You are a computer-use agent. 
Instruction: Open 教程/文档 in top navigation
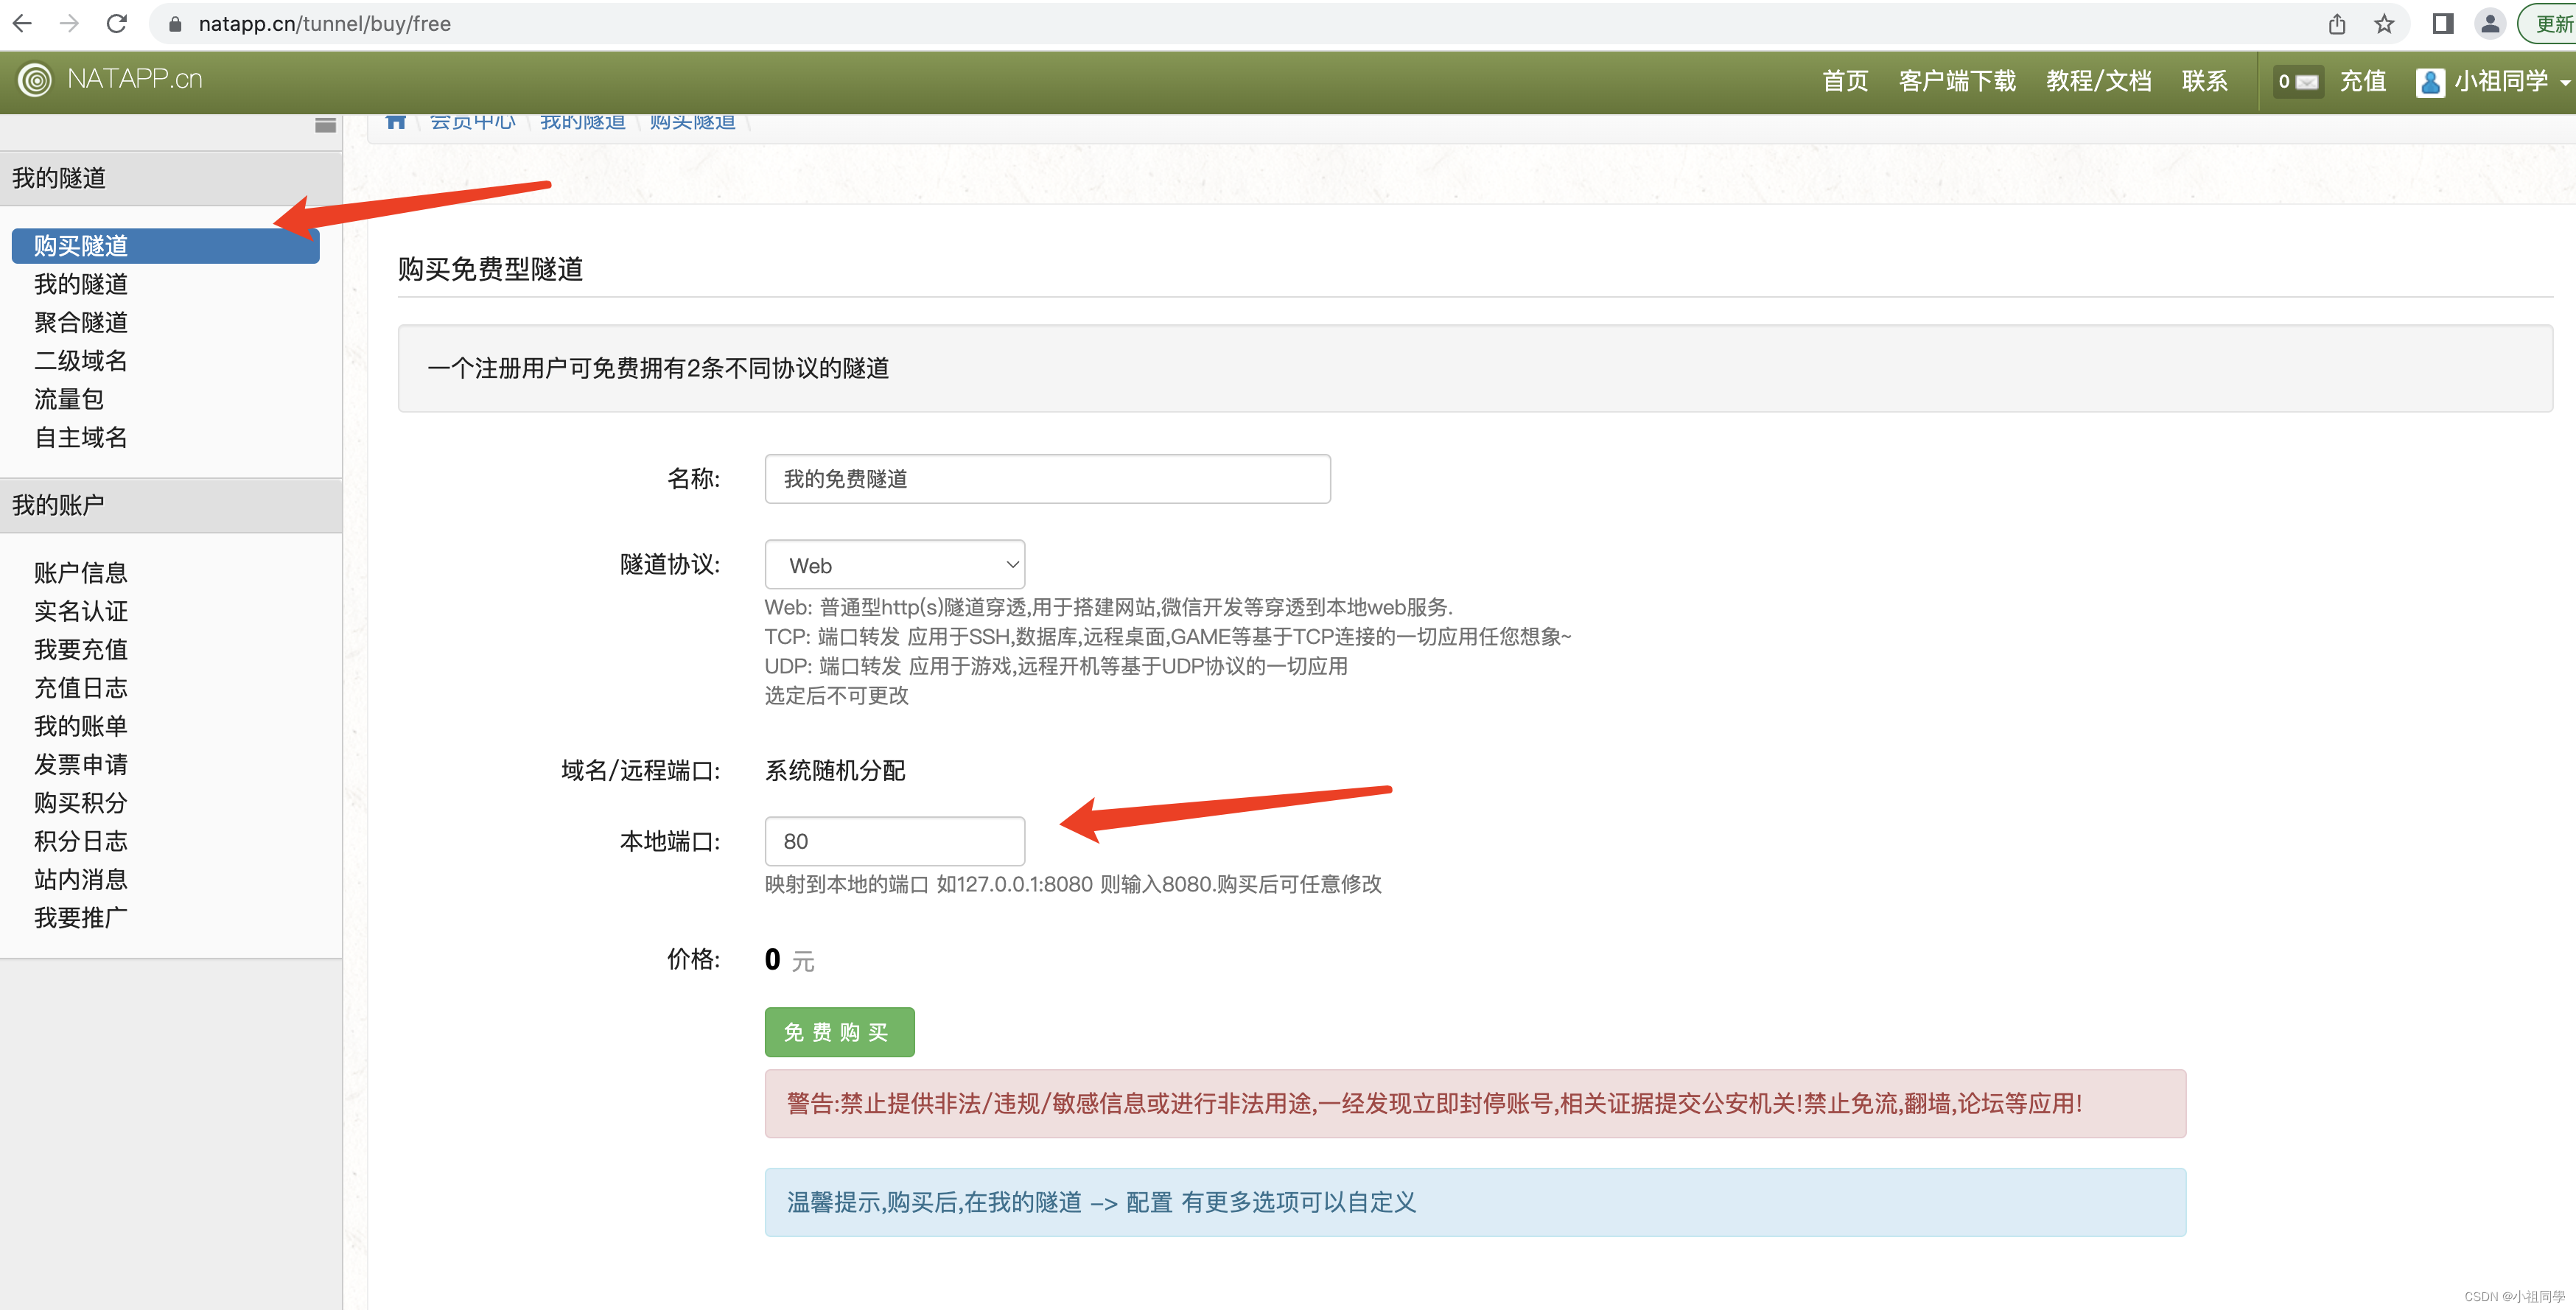(2098, 81)
